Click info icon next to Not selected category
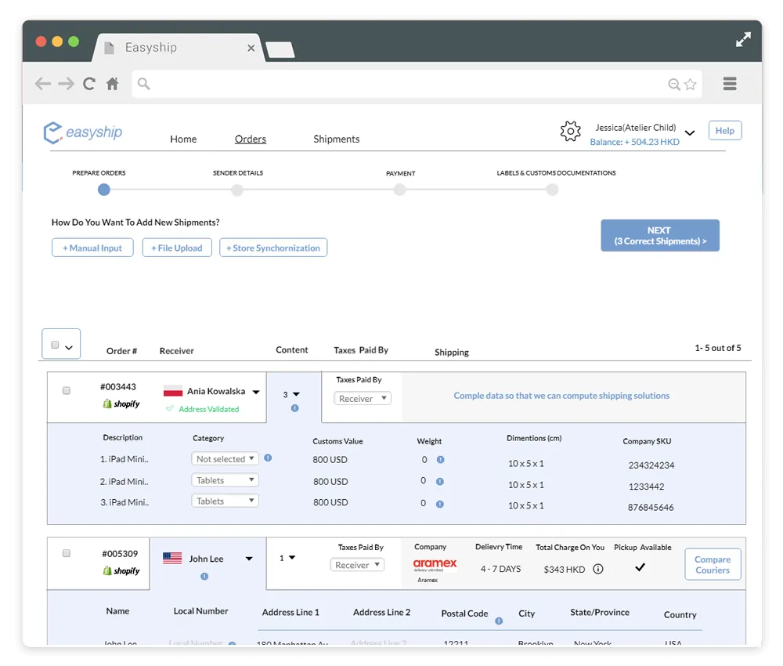 click(268, 458)
